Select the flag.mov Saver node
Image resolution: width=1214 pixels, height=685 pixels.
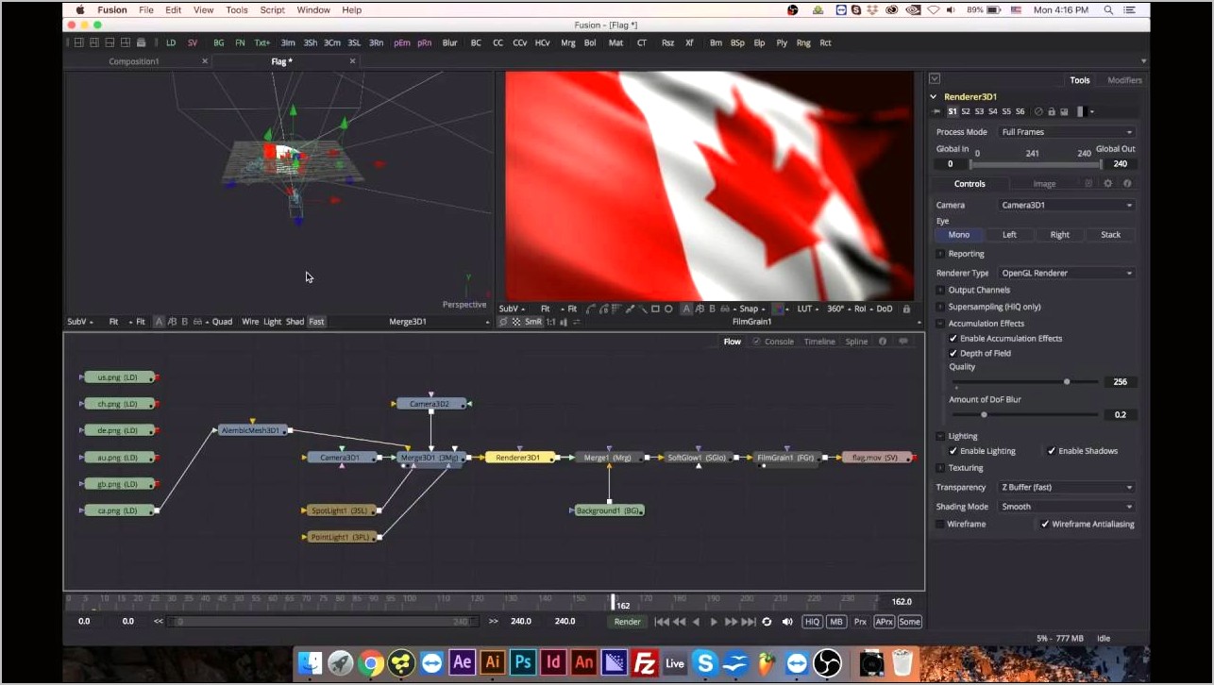coord(875,458)
